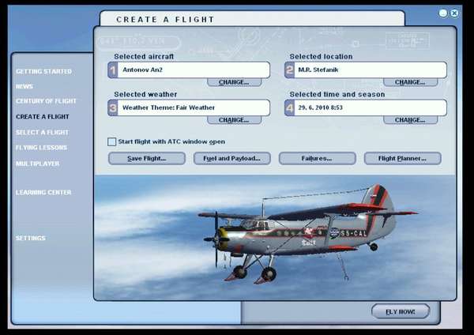
Task: Change the selected location
Action: click(410, 82)
